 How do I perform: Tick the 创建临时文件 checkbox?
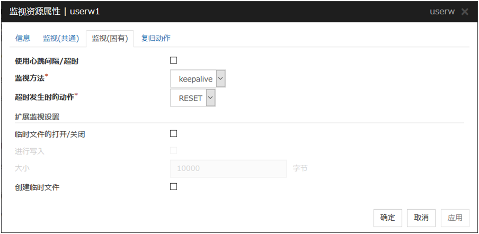[174, 186]
